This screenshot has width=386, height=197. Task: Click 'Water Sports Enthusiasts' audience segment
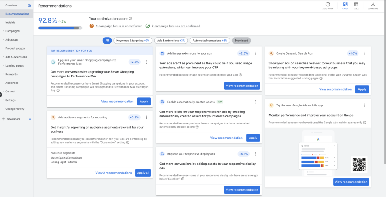point(66,158)
